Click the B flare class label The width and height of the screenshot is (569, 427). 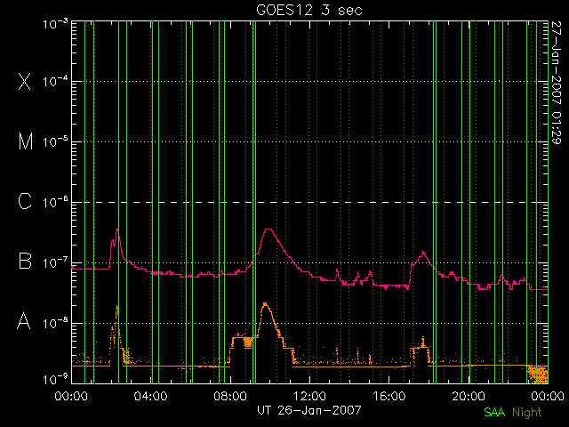click(25, 261)
